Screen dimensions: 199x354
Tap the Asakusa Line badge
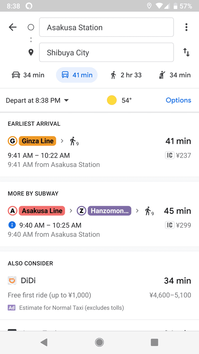coord(42,211)
